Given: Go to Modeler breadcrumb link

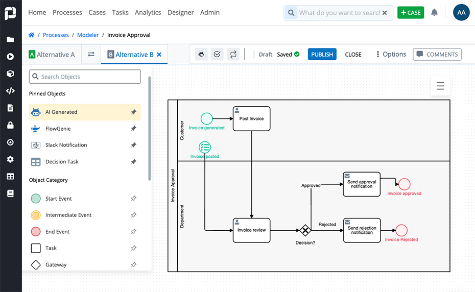Looking at the screenshot, I should click(88, 35).
